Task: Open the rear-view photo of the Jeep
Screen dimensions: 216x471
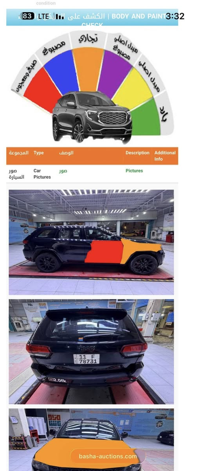Action: (x=91, y=352)
